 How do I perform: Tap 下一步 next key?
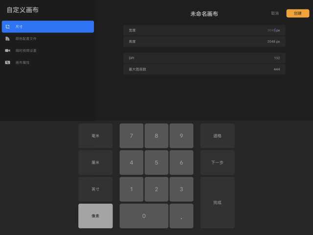pyautogui.click(x=217, y=163)
